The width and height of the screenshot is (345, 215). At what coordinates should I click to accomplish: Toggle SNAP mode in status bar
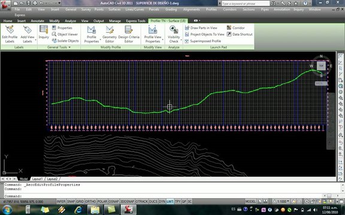point(71,201)
